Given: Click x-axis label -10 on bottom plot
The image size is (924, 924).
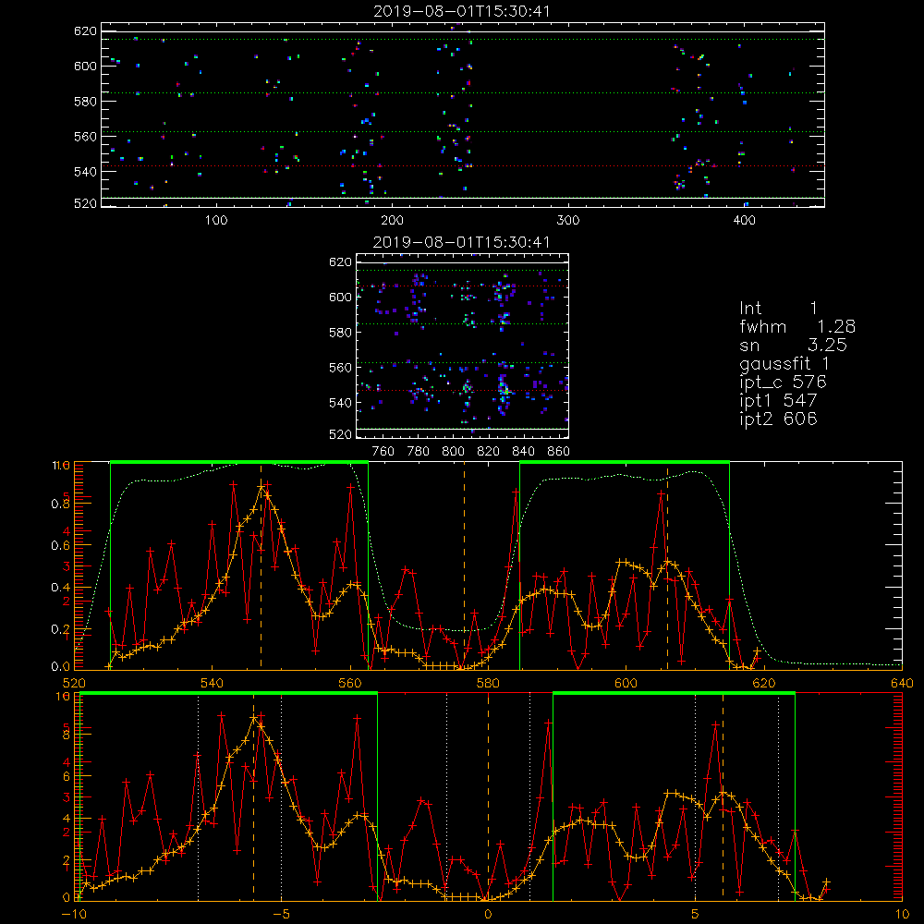Looking at the screenshot, I should [x=74, y=914].
